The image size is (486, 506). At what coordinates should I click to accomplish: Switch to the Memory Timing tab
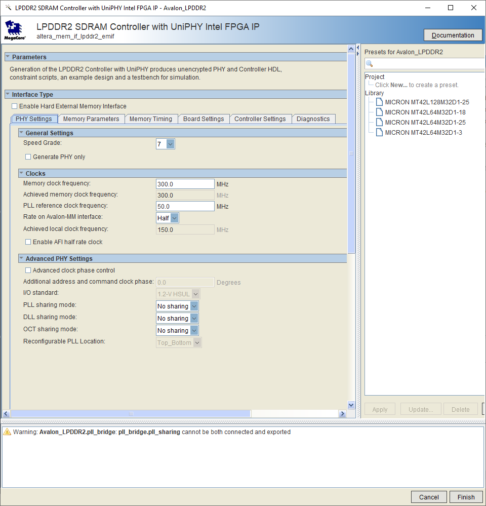pyautogui.click(x=151, y=119)
